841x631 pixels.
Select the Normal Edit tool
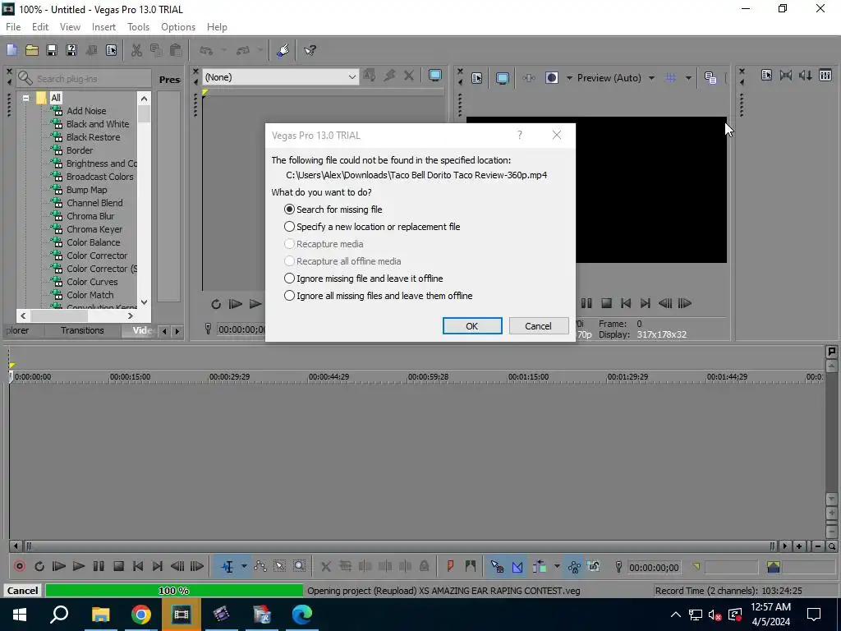pos(227,567)
